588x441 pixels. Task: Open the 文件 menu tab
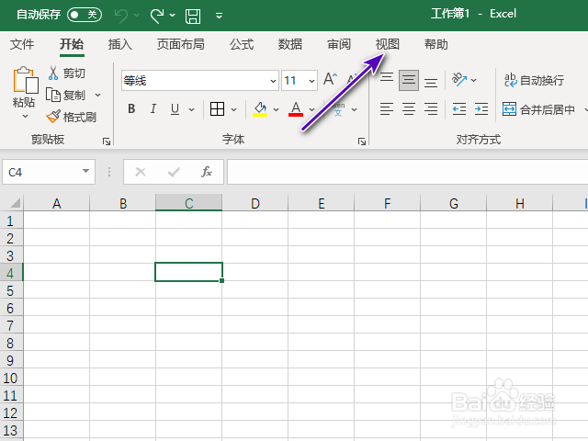pos(22,44)
